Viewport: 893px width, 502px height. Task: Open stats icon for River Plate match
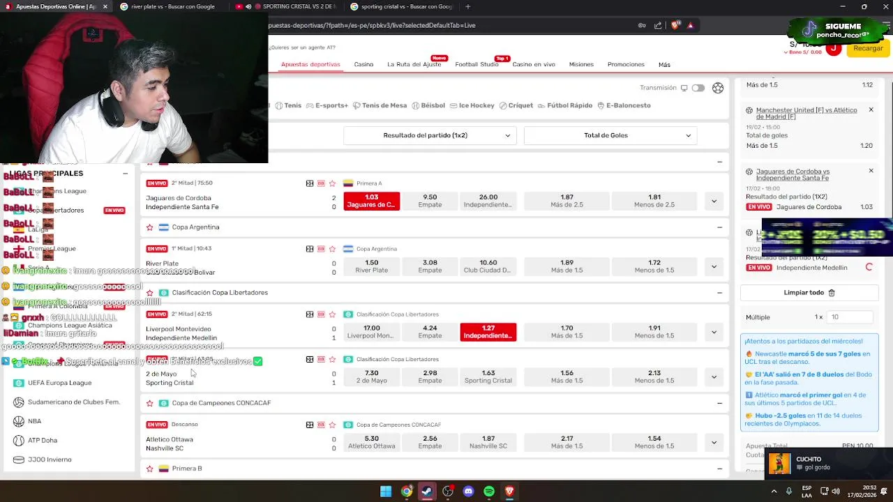click(321, 249)
